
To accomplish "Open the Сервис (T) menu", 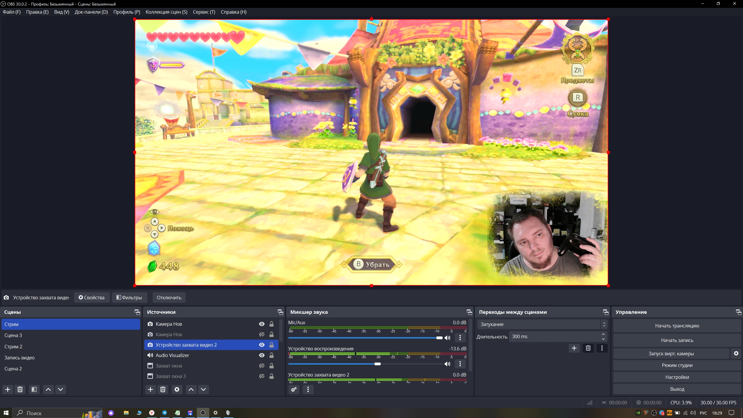I will pos(204,12).
